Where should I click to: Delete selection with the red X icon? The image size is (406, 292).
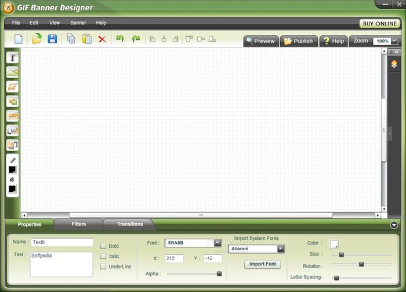coord(102,39)
